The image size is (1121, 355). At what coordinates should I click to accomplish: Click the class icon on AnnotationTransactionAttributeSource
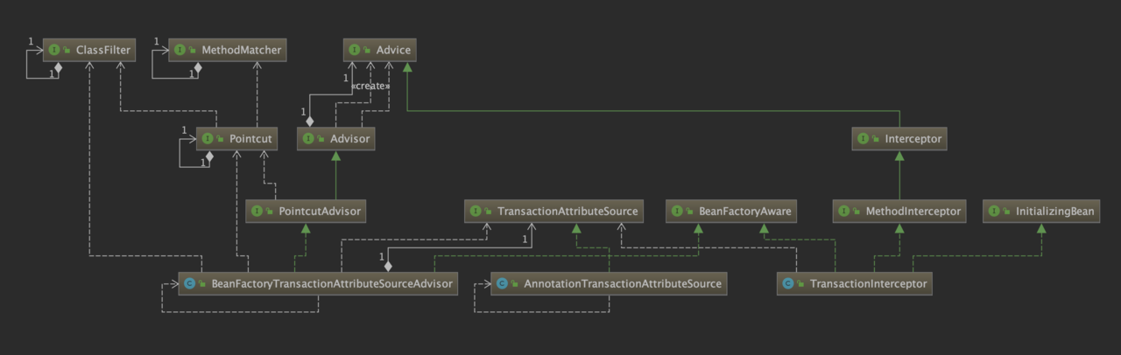tap(502, 283)
